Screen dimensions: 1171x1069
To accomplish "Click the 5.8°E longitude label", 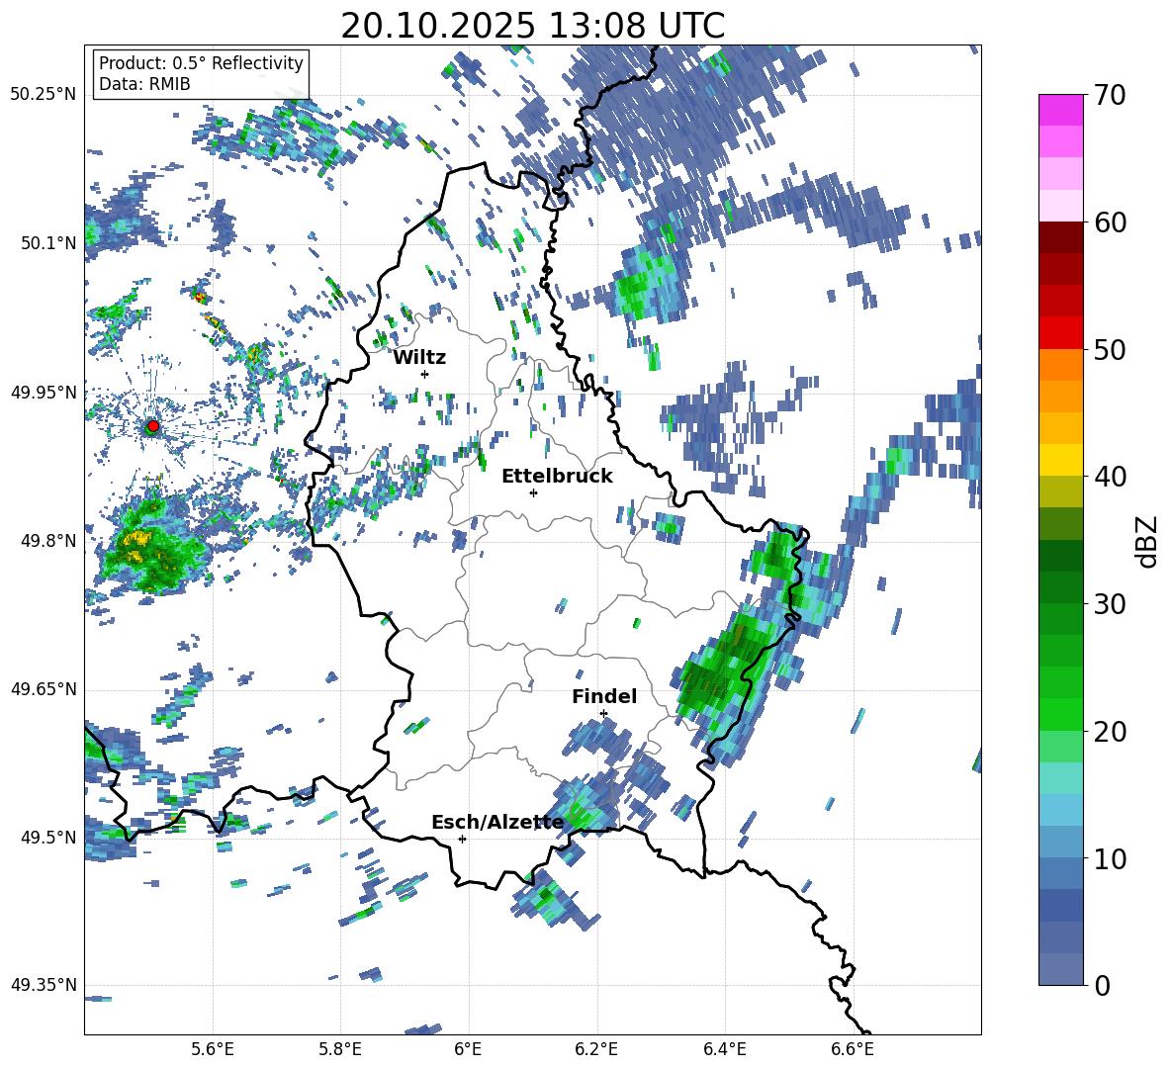I will point(340,1050).
